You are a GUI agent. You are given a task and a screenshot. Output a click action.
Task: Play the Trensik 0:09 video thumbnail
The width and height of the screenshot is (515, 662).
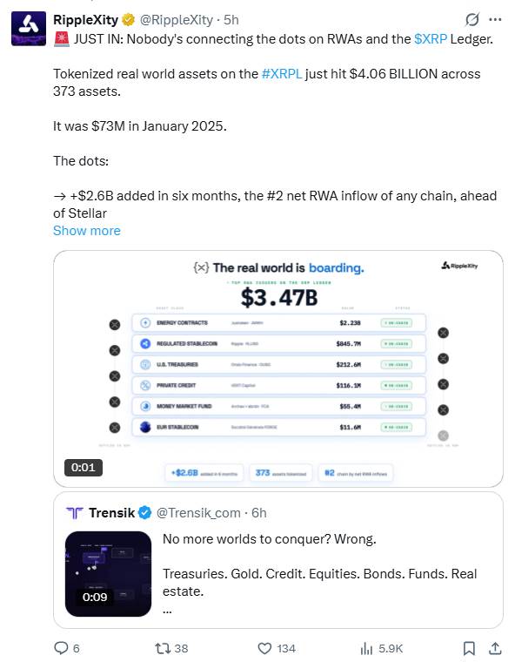(x=109, y=574)
